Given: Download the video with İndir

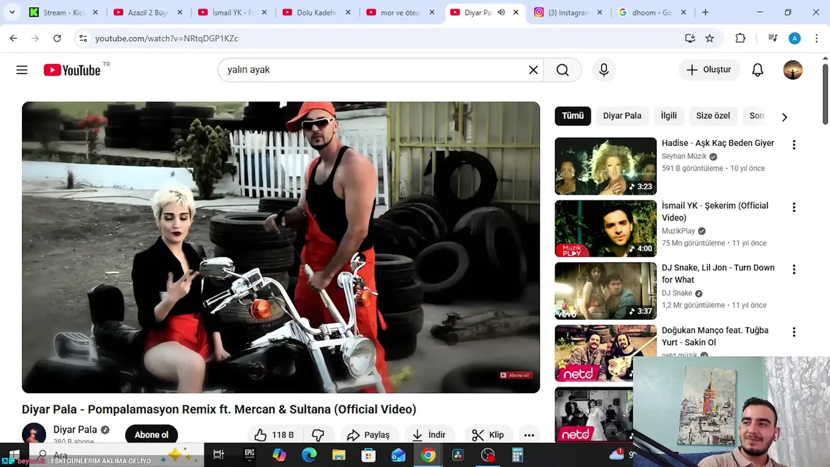Looking at the screenshot, I should (x=429, y=435).
